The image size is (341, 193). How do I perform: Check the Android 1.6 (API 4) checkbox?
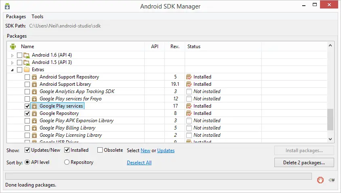[x=19, y=55]
